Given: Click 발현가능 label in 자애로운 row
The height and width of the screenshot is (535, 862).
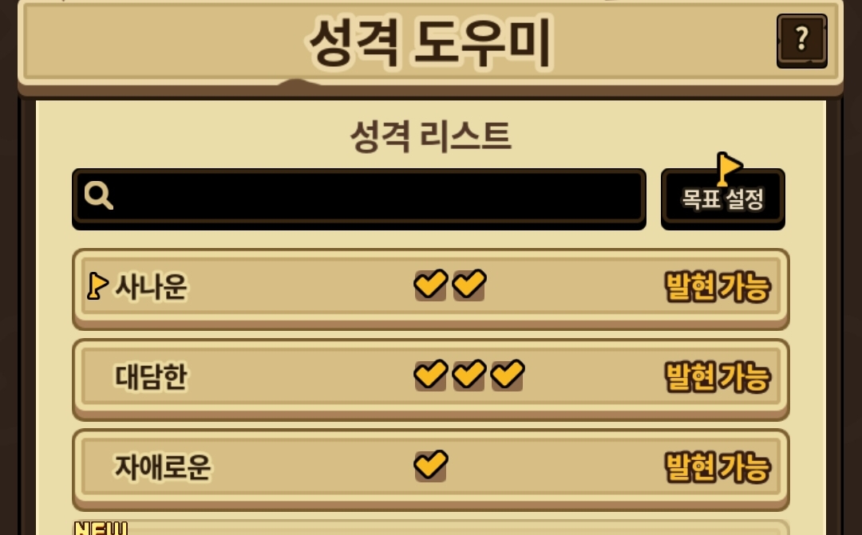Looking at the screenshot, I should point(718,467).
